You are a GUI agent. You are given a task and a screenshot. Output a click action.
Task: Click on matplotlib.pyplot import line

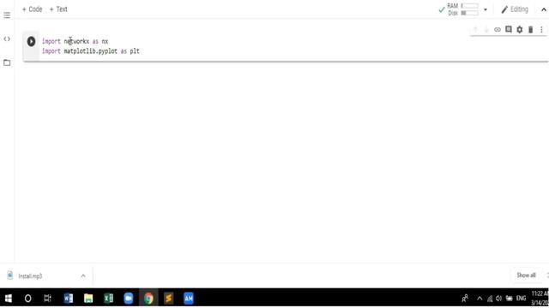pyautogui.click(x=91, y=51)
